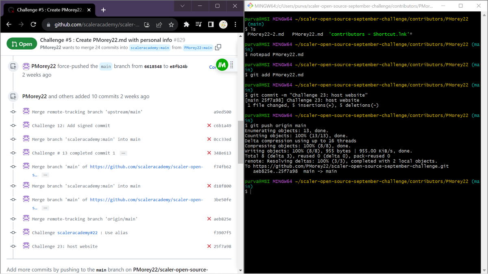Check failed status X for commit d18f800
Screen dimensions: 488x274
(209, 186)
